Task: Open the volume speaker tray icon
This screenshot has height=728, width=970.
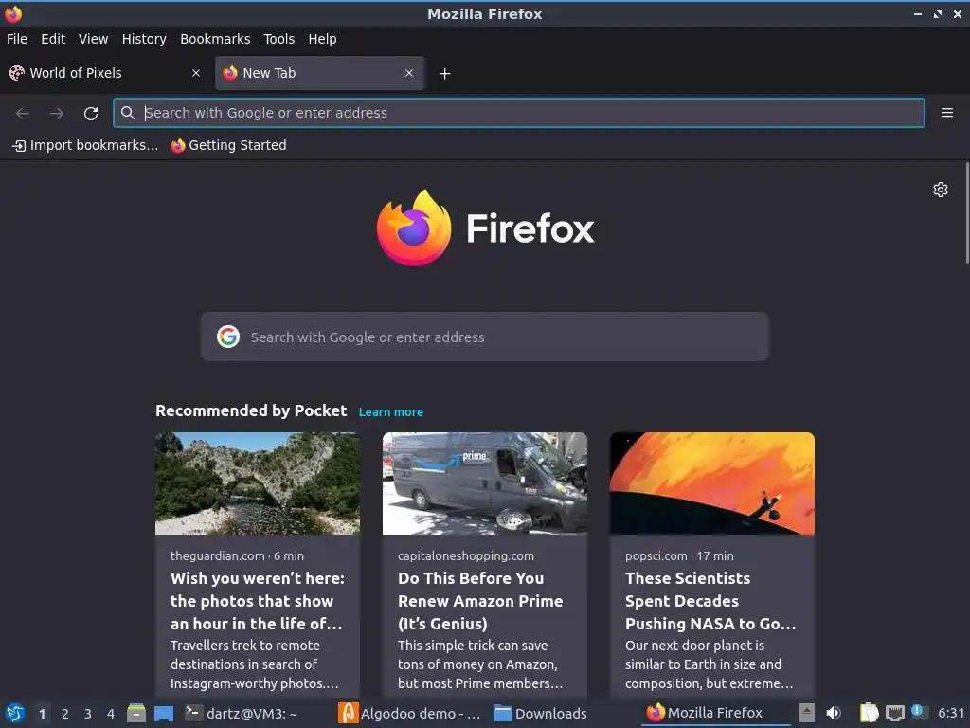Action: pos(834,713)
